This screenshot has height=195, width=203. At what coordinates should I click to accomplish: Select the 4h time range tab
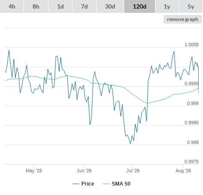(12, 6)
